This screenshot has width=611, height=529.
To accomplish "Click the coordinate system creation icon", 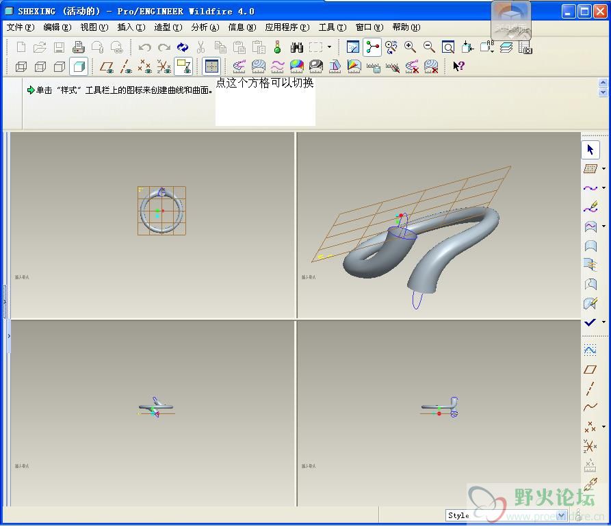I will (590, 446).
